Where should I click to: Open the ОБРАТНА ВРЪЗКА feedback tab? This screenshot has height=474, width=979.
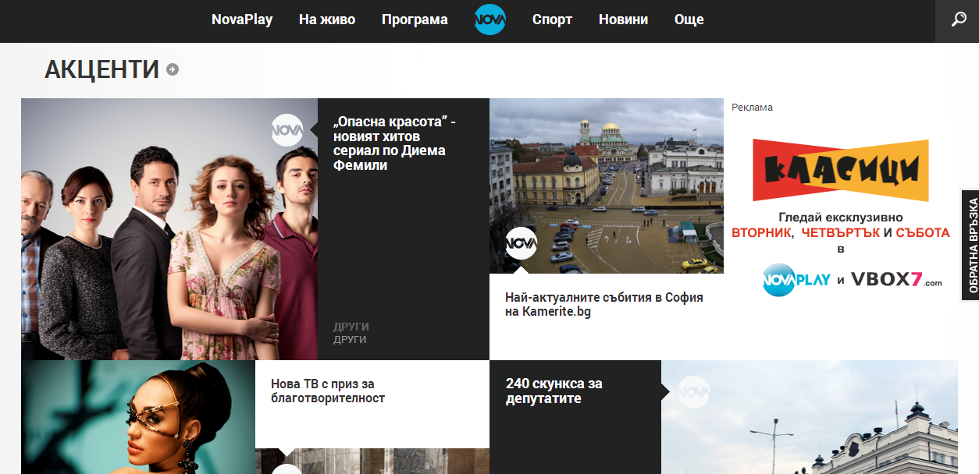[x=970, y=246]
